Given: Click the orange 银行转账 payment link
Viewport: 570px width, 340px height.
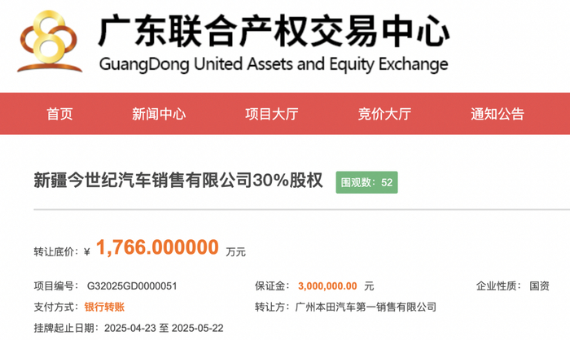Looking at the screenshot, I should tap(105, 307).
